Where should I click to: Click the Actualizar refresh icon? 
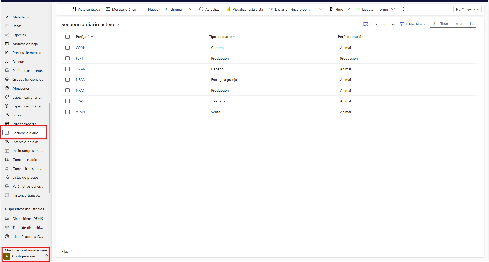(x=201, y=9)
